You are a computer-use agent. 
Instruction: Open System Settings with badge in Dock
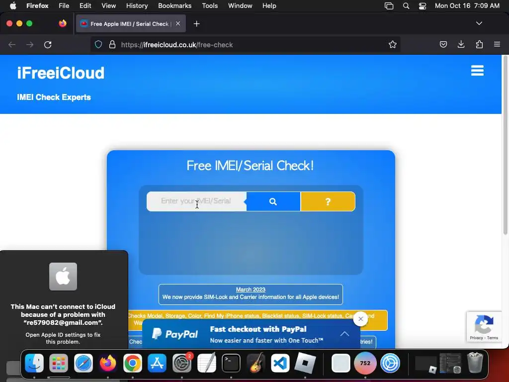click(182, 363)
